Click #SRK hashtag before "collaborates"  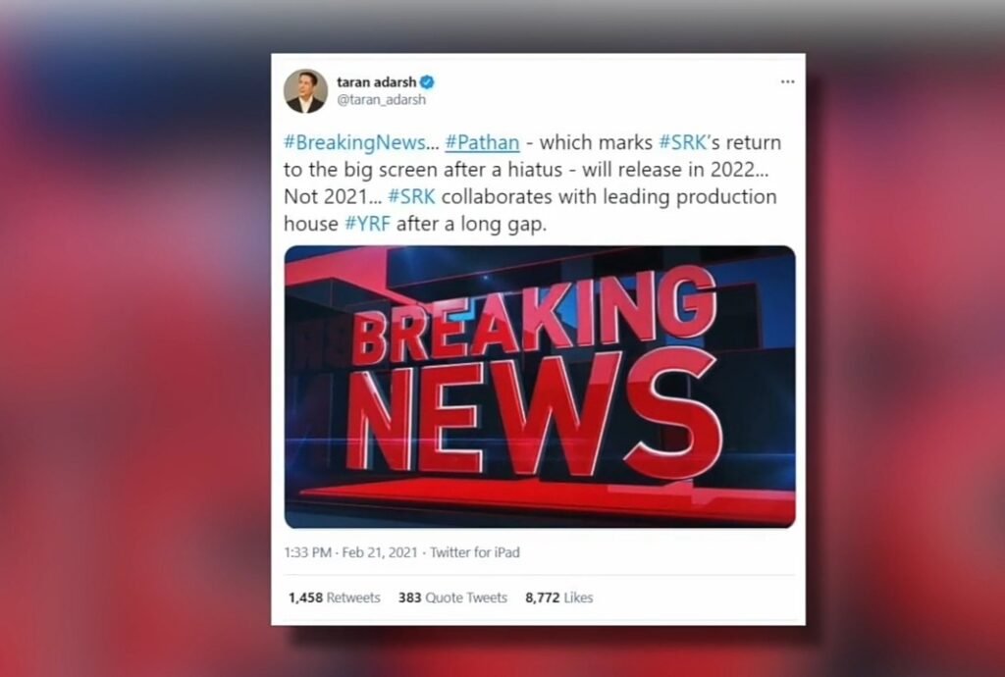pos(411,196)
